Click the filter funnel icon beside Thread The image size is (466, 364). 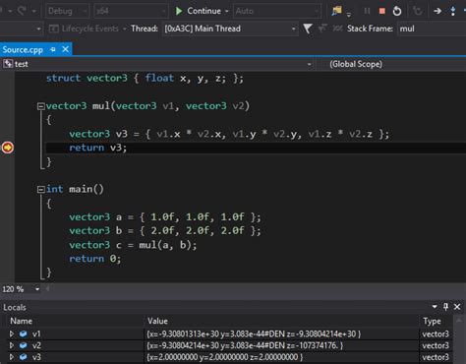(x=308, y=29)
